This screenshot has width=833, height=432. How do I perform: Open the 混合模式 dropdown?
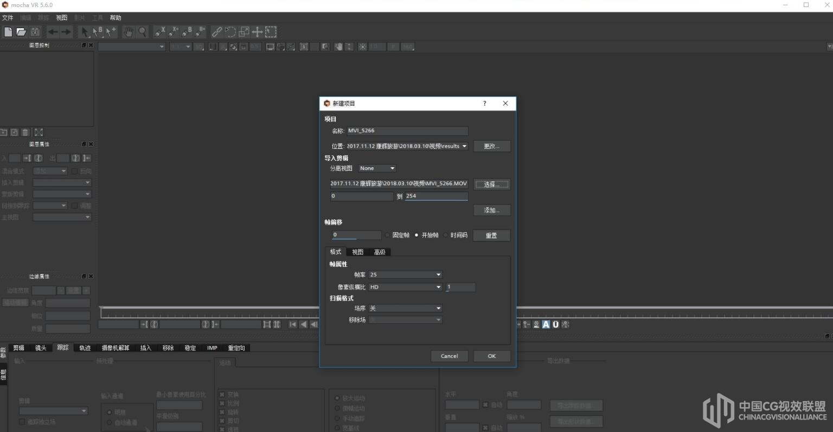[50, 171]
